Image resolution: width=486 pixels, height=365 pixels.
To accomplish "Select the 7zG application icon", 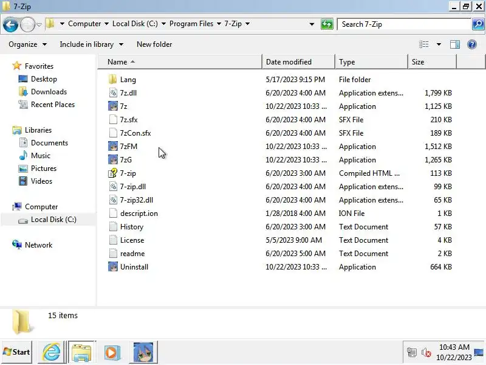I will click(x=113, y=159).
